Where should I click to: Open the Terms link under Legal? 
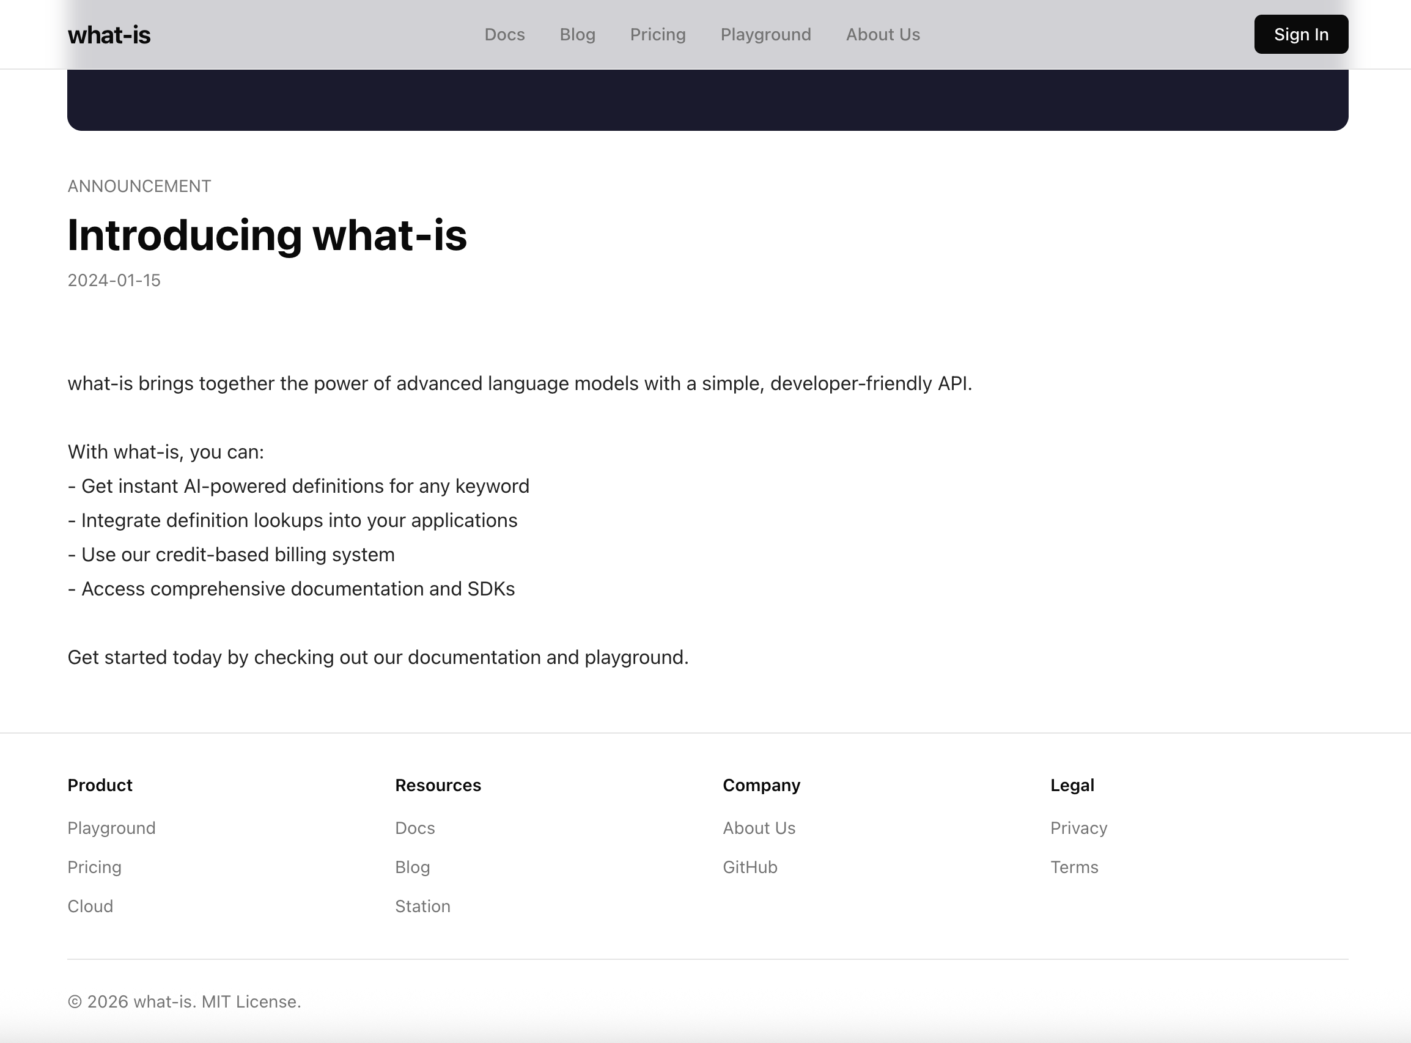1074,867
